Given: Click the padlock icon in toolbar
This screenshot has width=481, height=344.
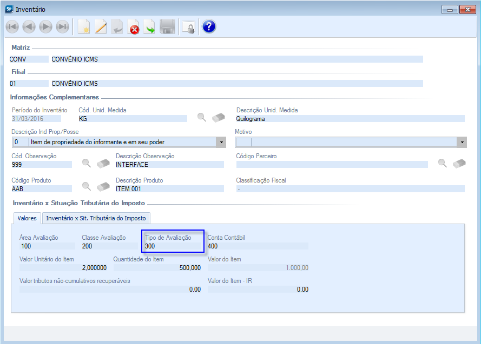Looking at the screenshot, I should pyautogui.click(x=188, y=27).
